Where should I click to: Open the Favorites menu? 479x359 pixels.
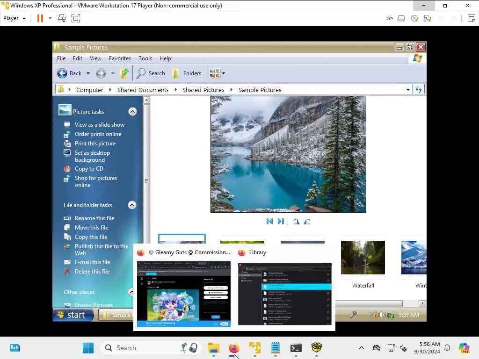coord(120,58)
